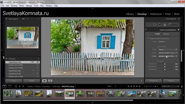185x104 pixels.
Task: Choose Before/After view button under the photo
Action: pos(50,81)
